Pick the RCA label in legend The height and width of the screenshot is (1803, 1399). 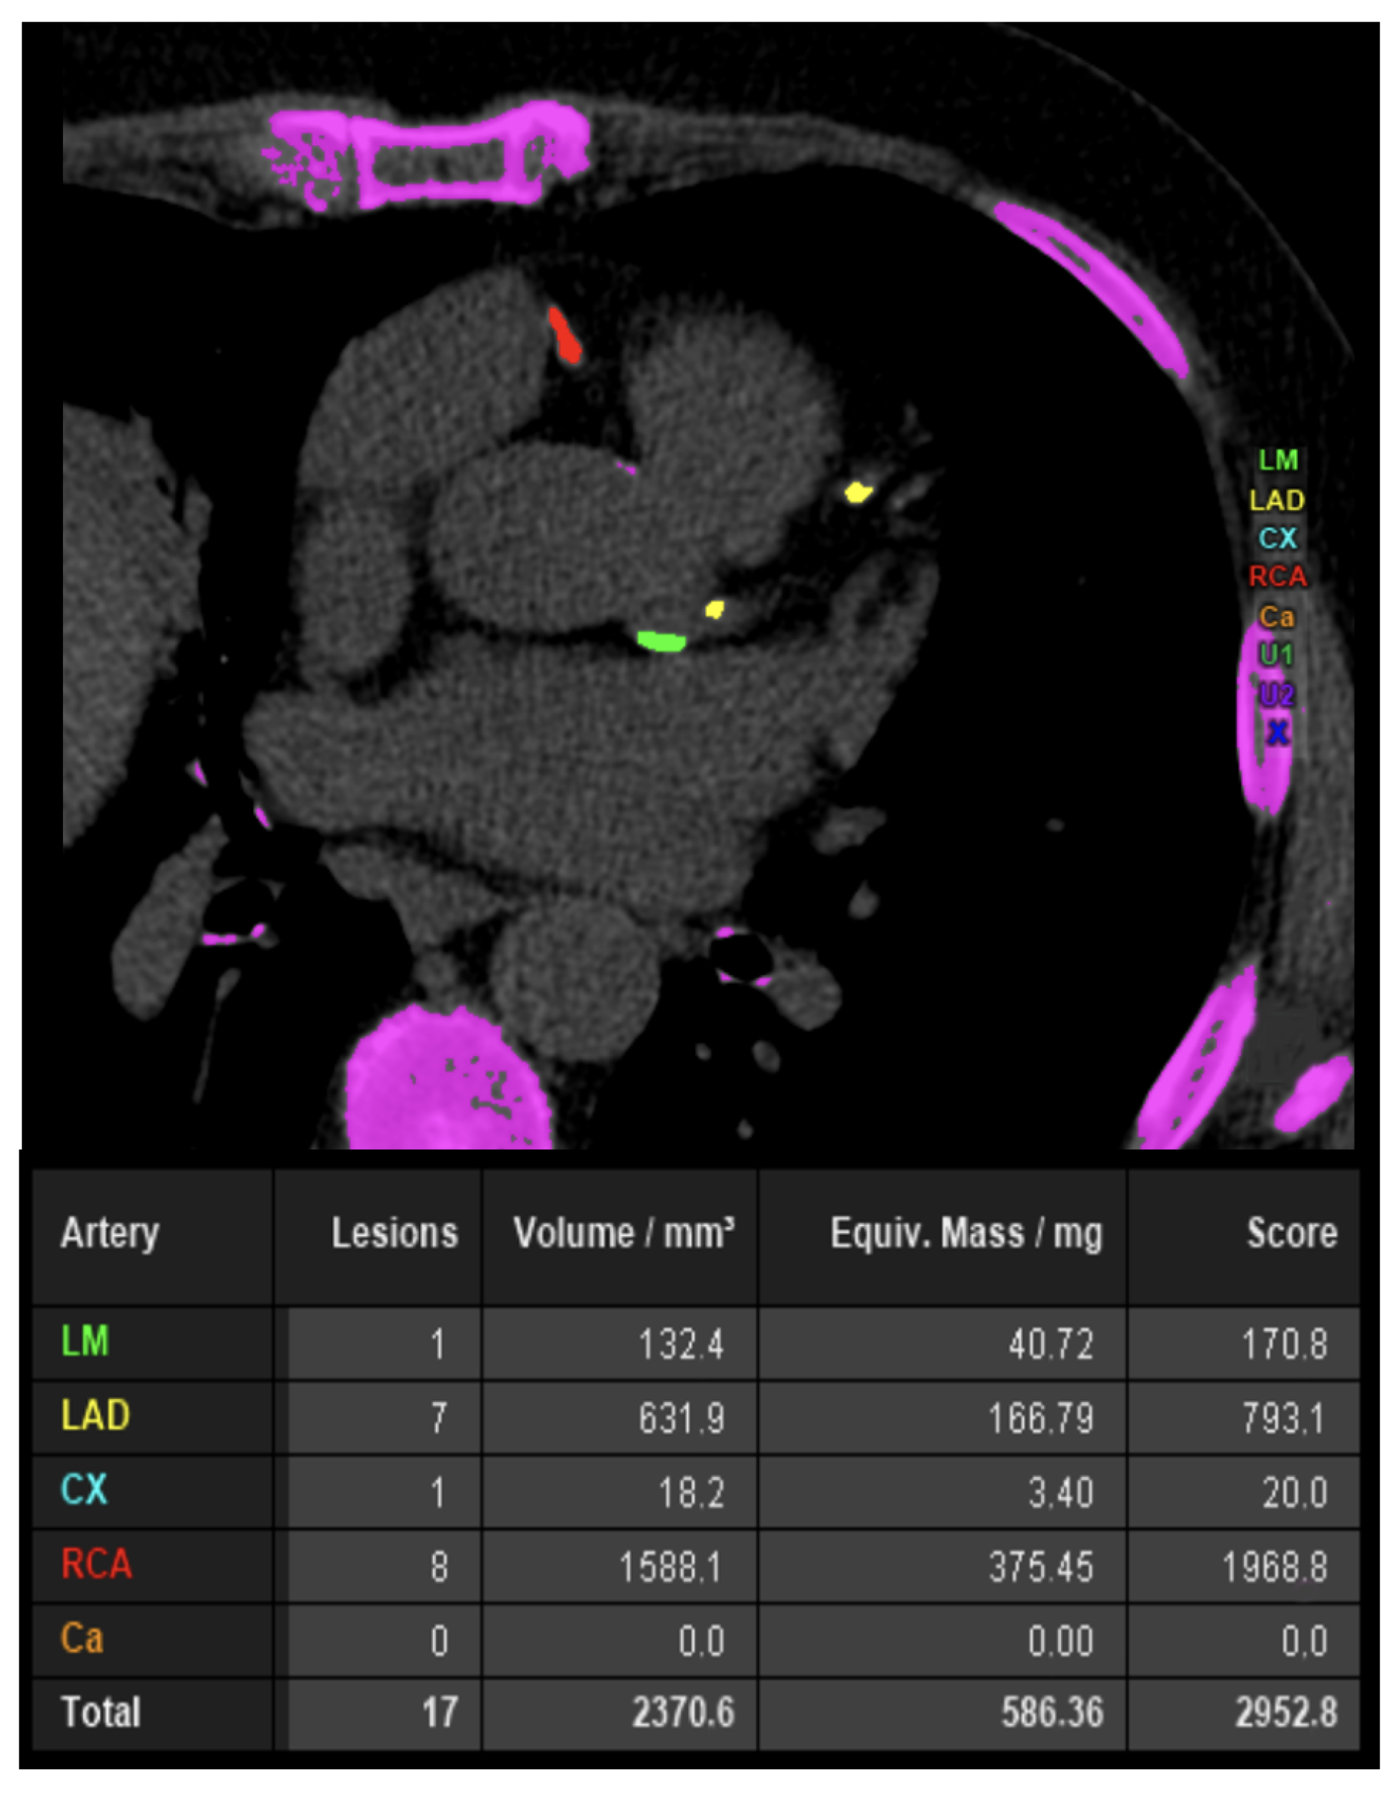1277,576
